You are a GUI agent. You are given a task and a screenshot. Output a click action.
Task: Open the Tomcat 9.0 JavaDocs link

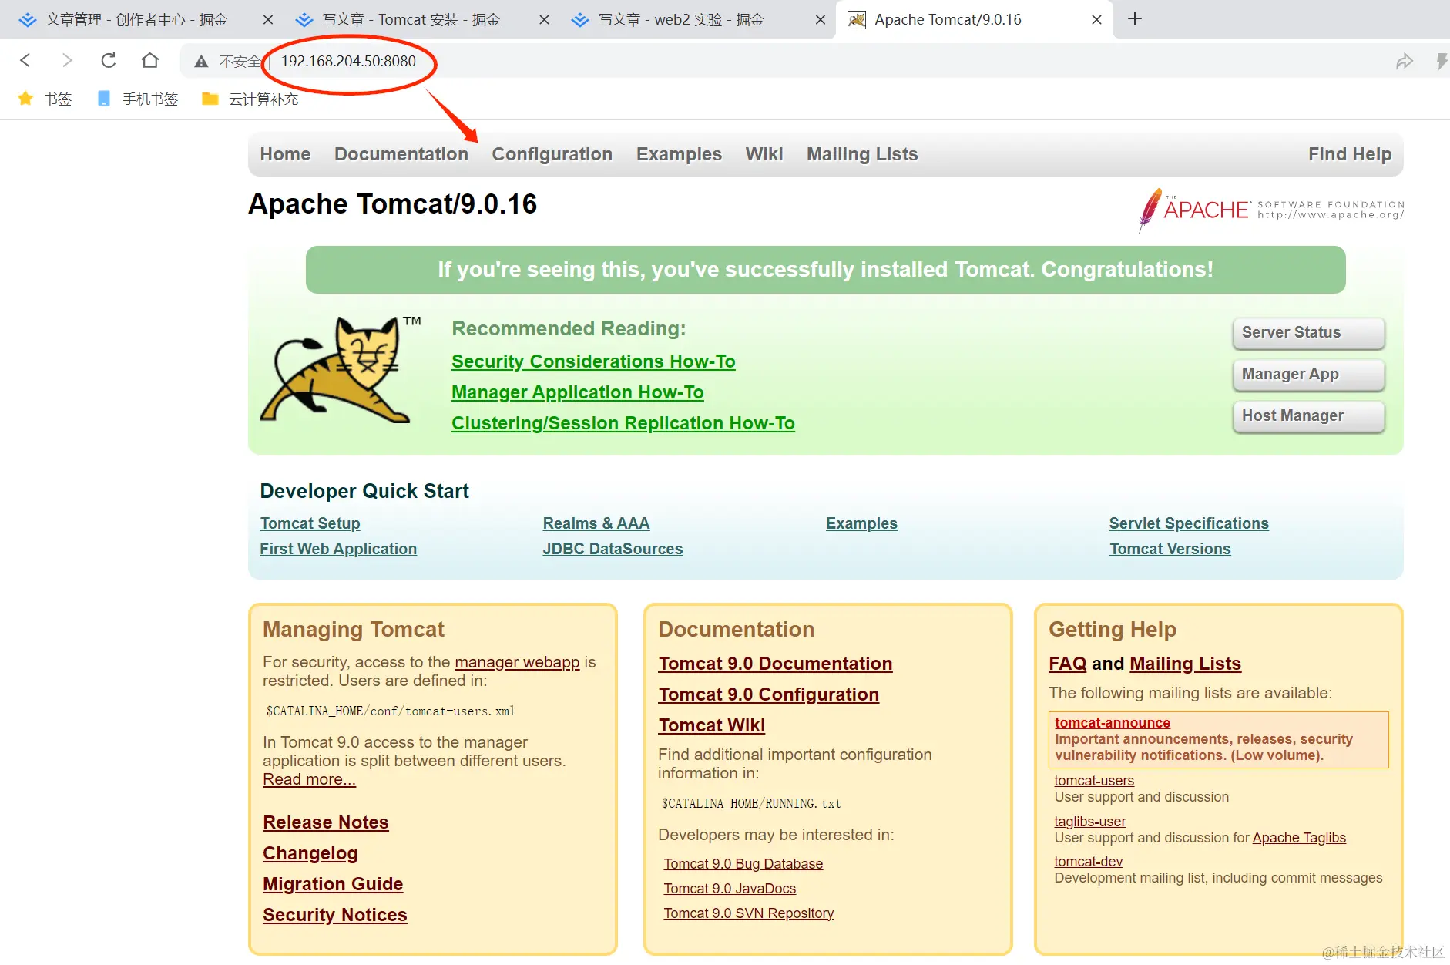point(730,889)
